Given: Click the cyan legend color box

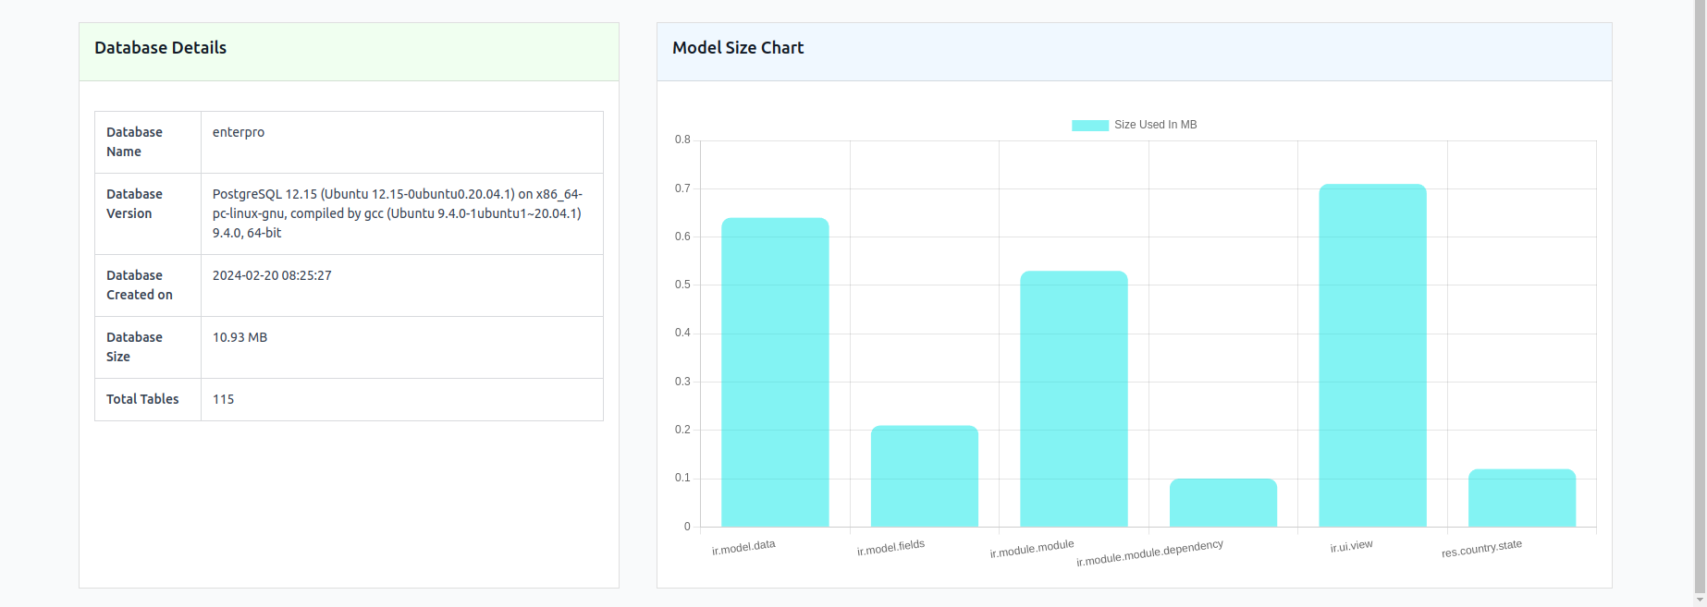Looking at the screenshot, I should 1090,125.
